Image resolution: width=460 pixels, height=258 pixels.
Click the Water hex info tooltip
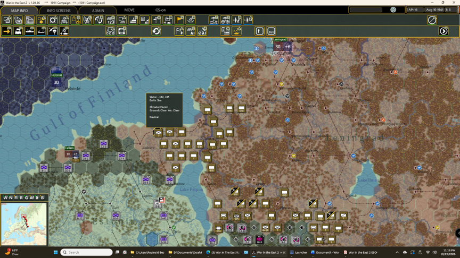click(165, 110)
